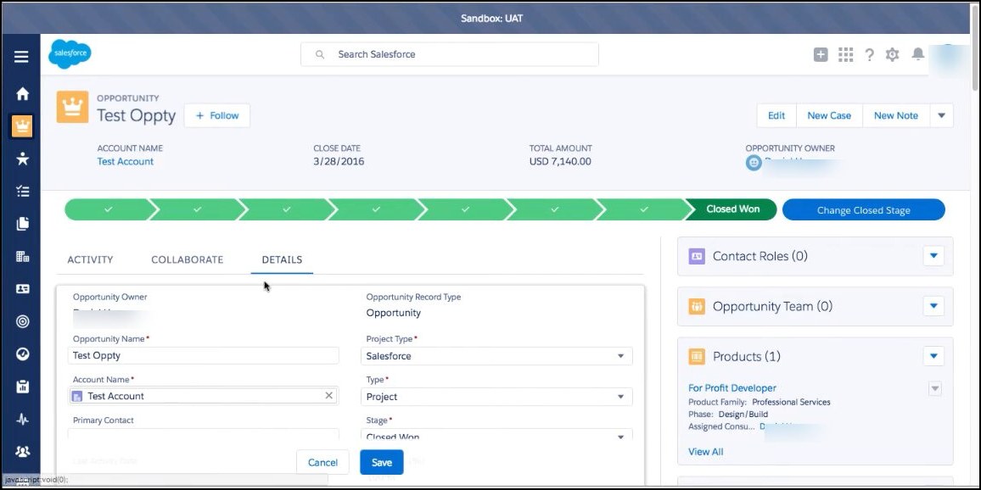Open Campaigns target icon in sidebar
981x490 pixels.
tap(22, 321)
